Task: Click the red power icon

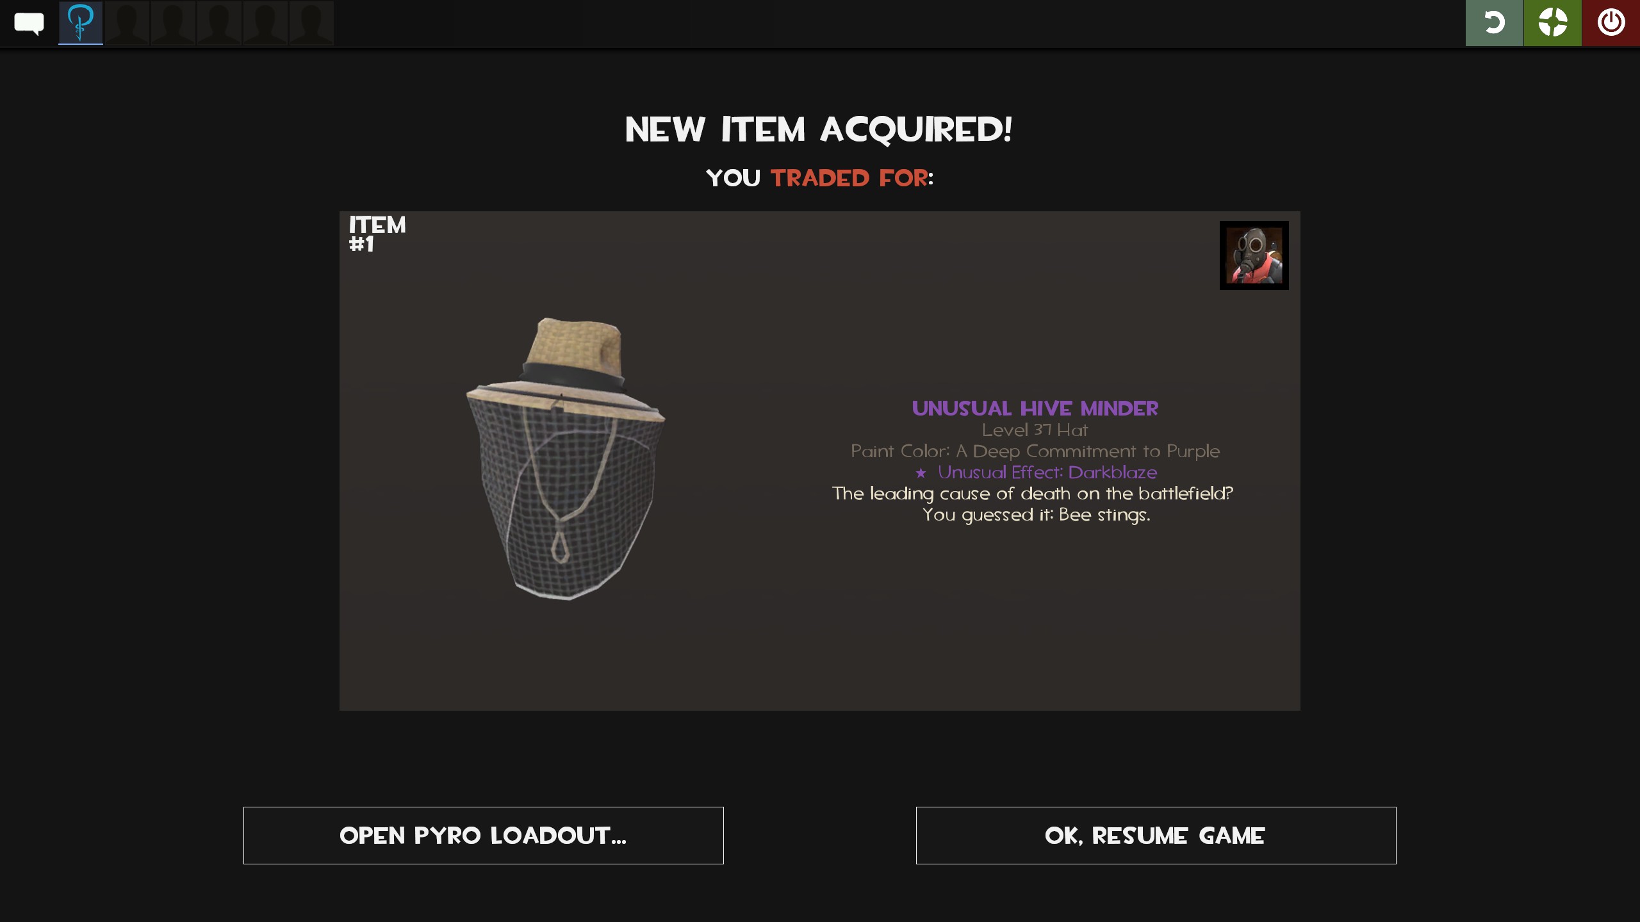Action: click(1611, 23)
